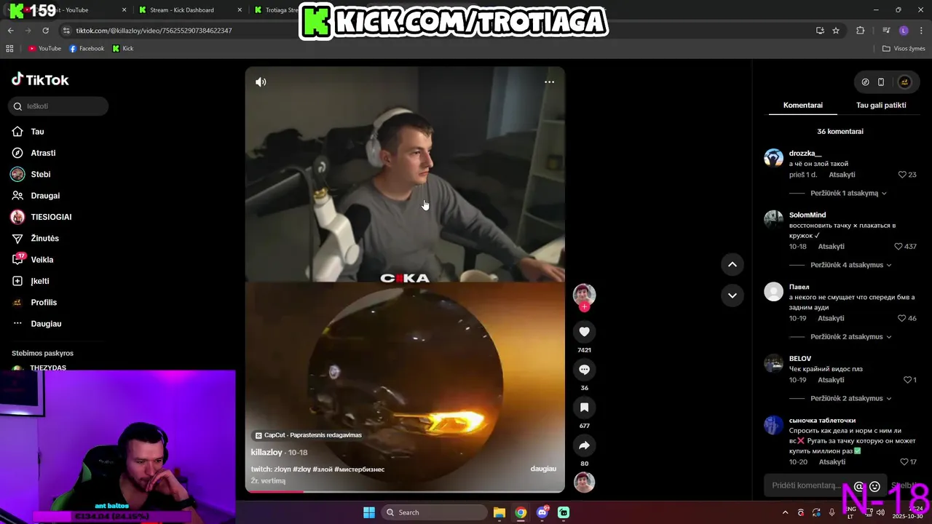Open Chrome apps grid in bookmarks bar

pyautogui.click(x=9, y=49)
